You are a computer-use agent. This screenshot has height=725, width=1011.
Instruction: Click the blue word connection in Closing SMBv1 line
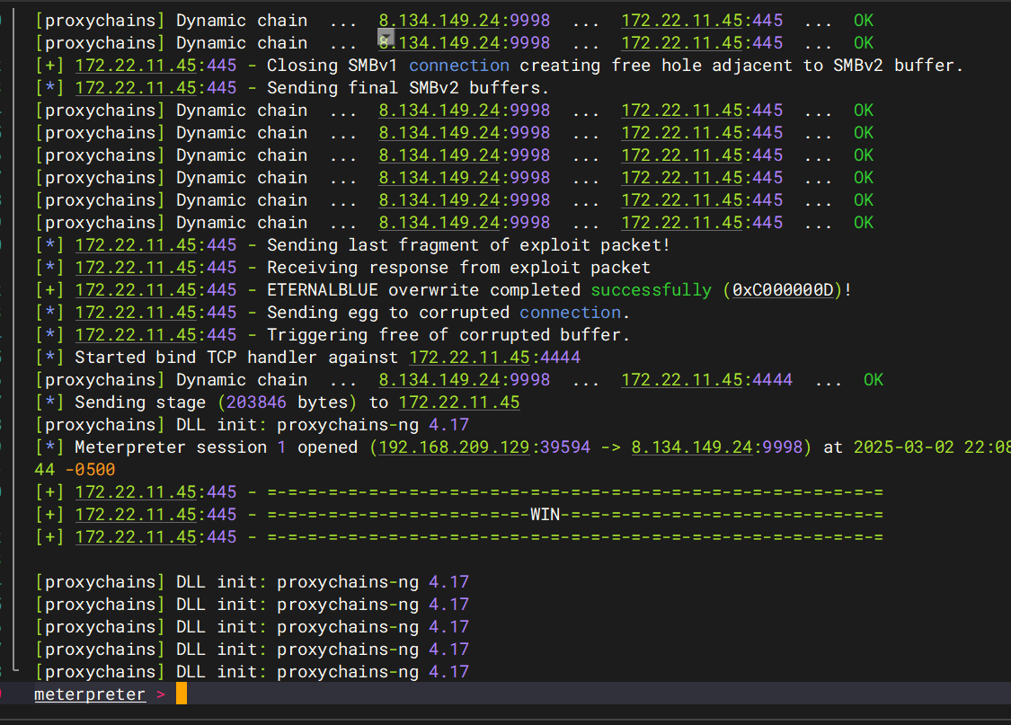[x=459, y=65]
